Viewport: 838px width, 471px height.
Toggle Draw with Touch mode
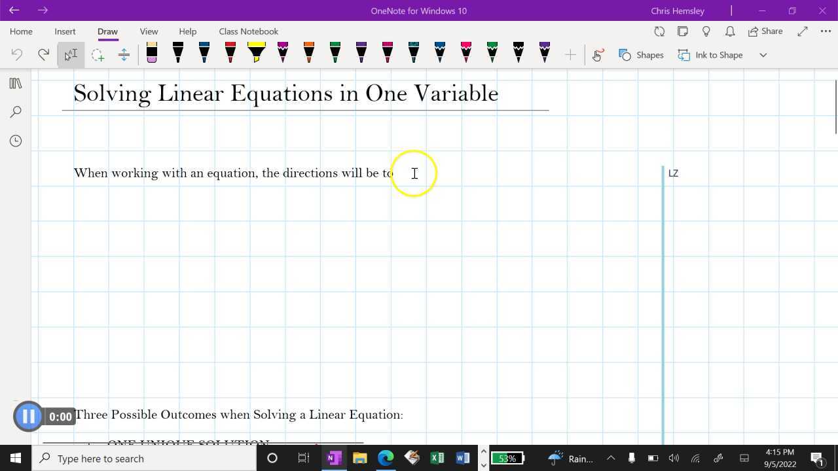[596, 55]
